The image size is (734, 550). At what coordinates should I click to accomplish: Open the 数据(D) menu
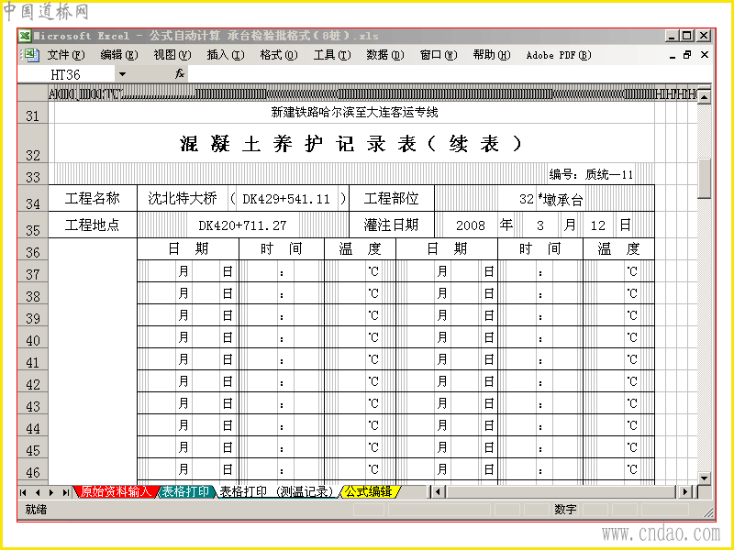pyautogui.click(x=385, y=55)
